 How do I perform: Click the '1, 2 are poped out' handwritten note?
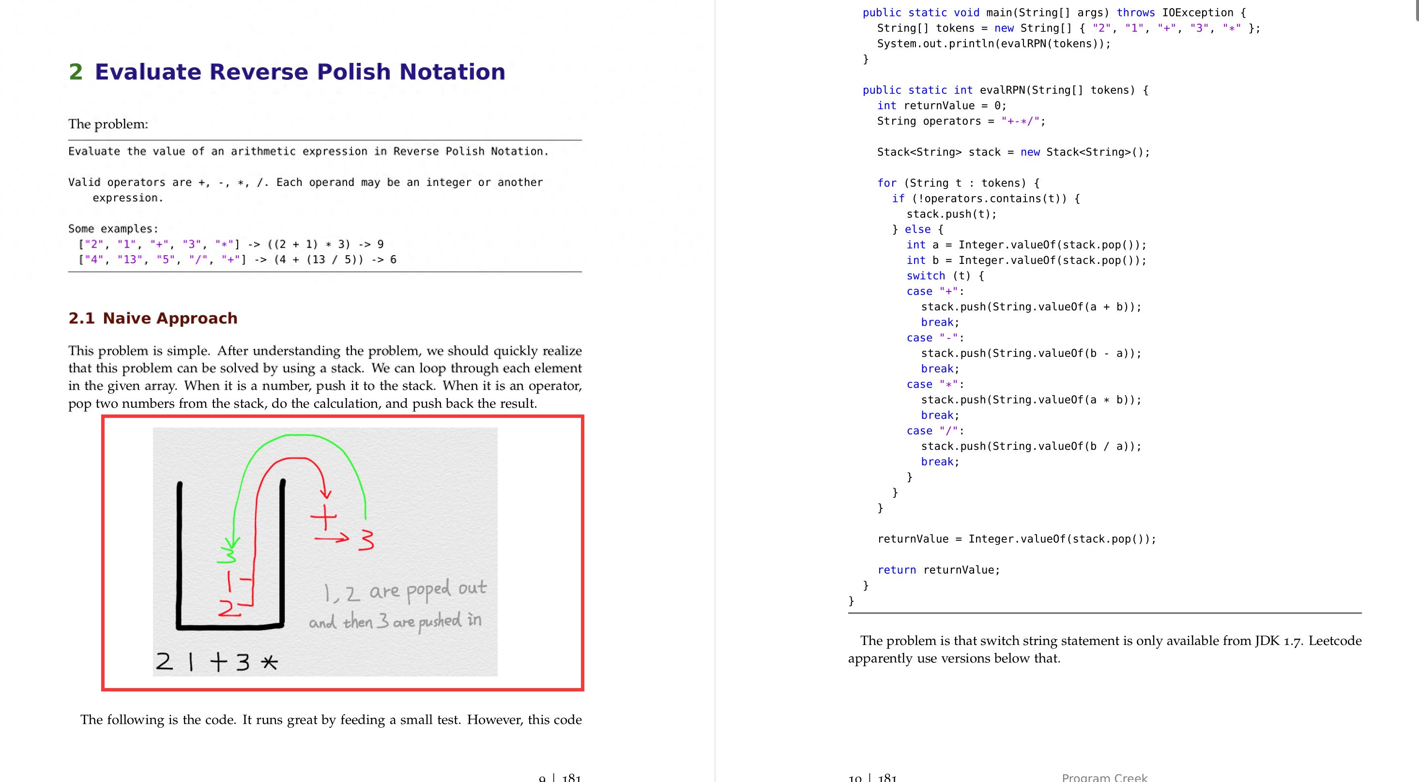[x=405, y=591]
